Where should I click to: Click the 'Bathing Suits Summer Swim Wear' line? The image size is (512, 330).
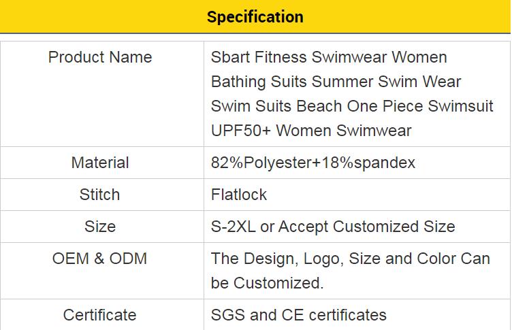[x=336, y=82]
